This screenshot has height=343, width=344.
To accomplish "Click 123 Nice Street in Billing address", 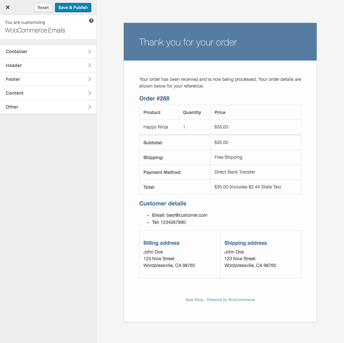I will 159,259.
